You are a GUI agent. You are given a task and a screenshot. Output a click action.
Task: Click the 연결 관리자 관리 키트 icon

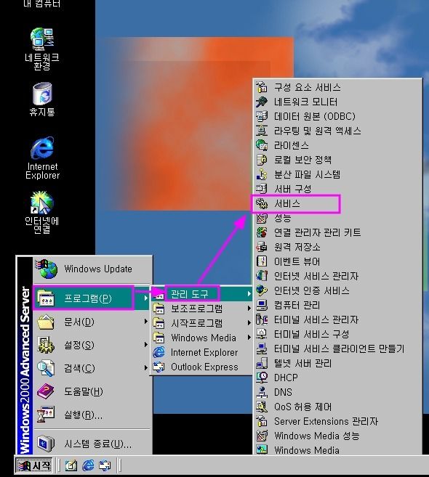(262, 233)
